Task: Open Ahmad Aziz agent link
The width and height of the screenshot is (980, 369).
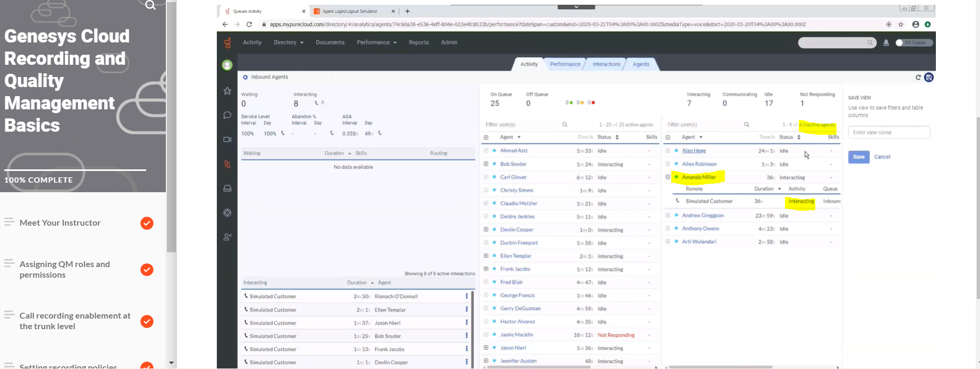Action: pos(514,151)
